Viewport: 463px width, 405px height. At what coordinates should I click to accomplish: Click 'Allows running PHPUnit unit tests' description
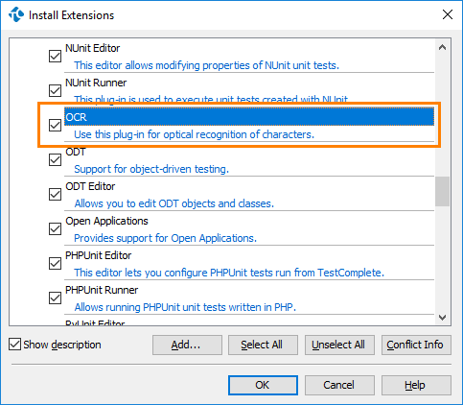point(185,307)
